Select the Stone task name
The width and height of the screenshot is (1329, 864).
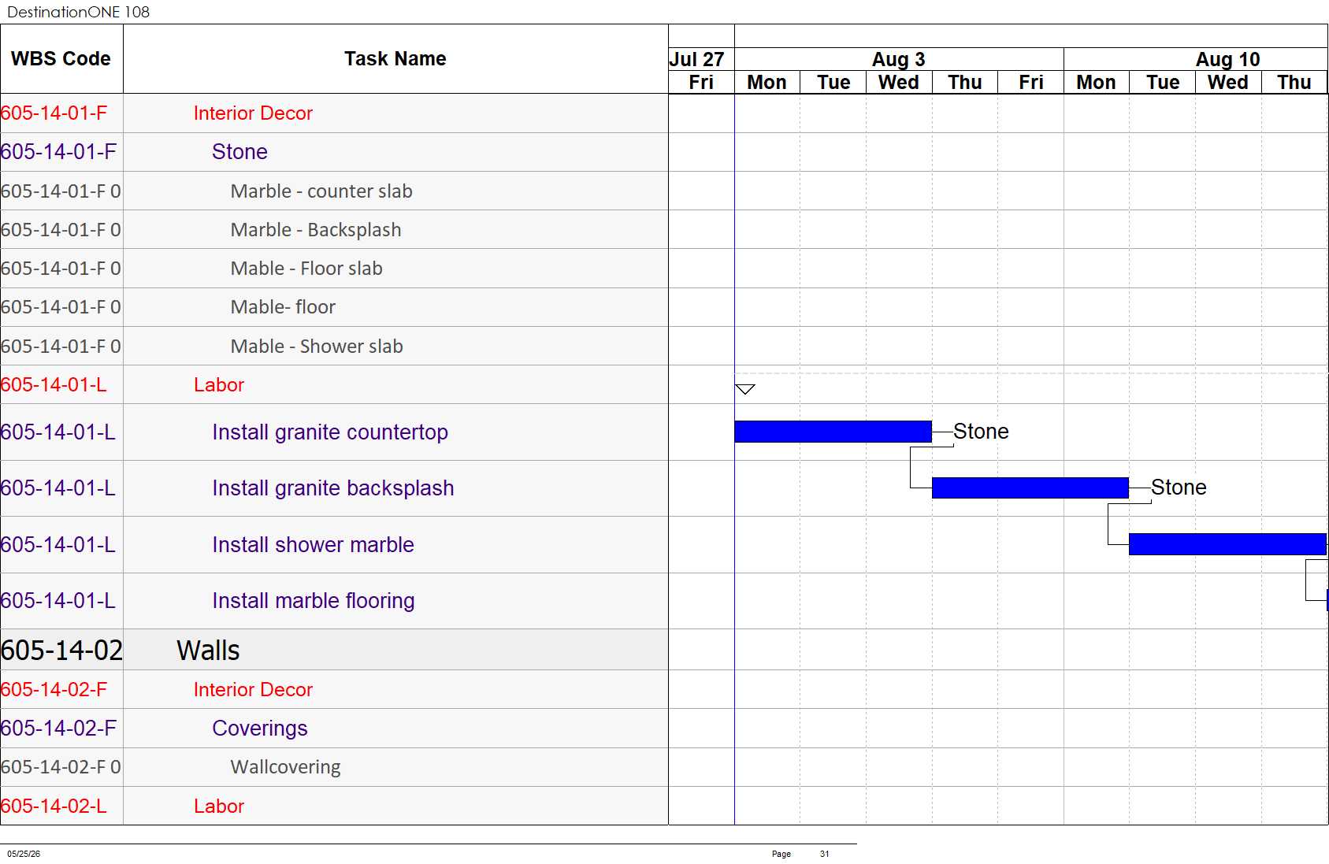(239, 152)
